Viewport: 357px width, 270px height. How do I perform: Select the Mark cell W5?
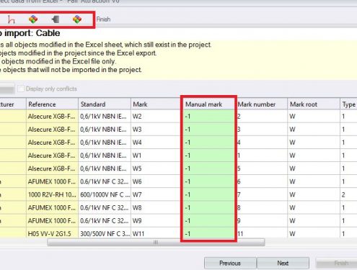157,168
